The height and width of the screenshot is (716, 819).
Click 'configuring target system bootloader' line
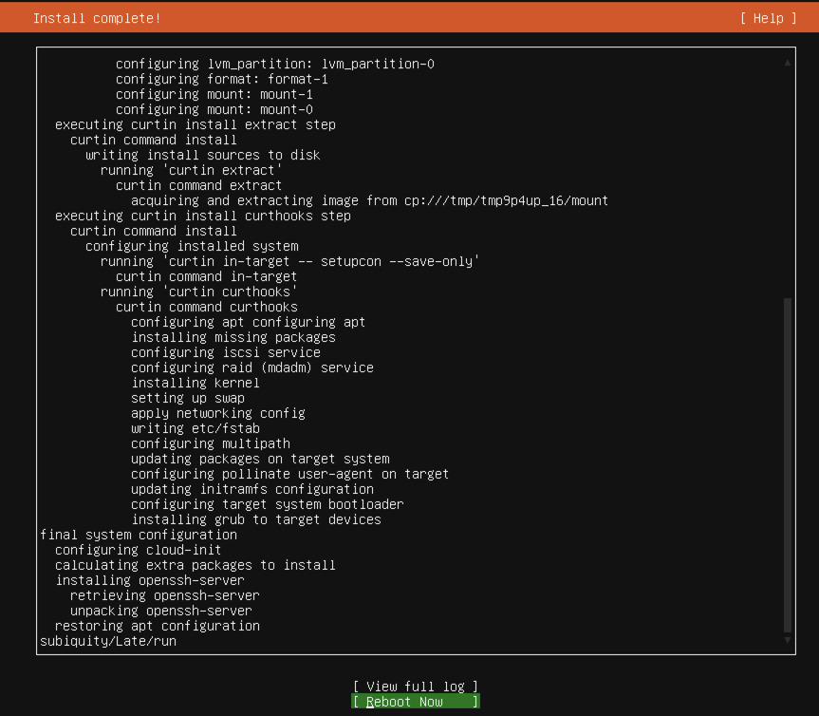pyautogui.click(x=268, y=505)
